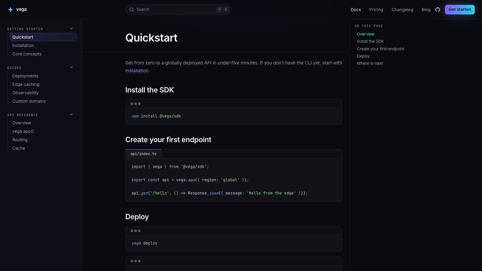Collapse the Getting Started section chevron
This screenshot has height=271, width=482.
71,28
